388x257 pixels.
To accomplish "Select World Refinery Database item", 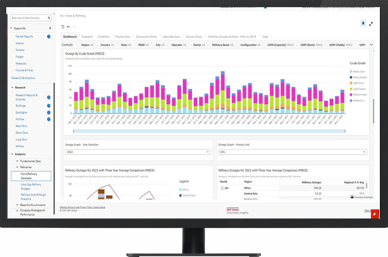I will [31, 176].
